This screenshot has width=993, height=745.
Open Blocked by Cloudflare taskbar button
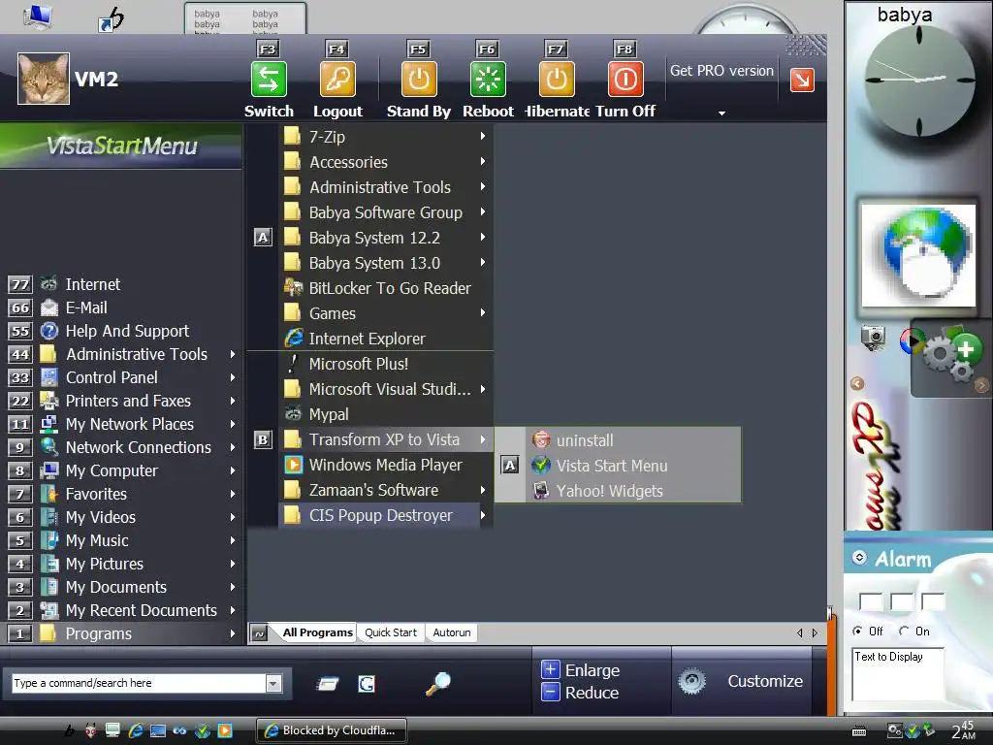coord(332,730)
